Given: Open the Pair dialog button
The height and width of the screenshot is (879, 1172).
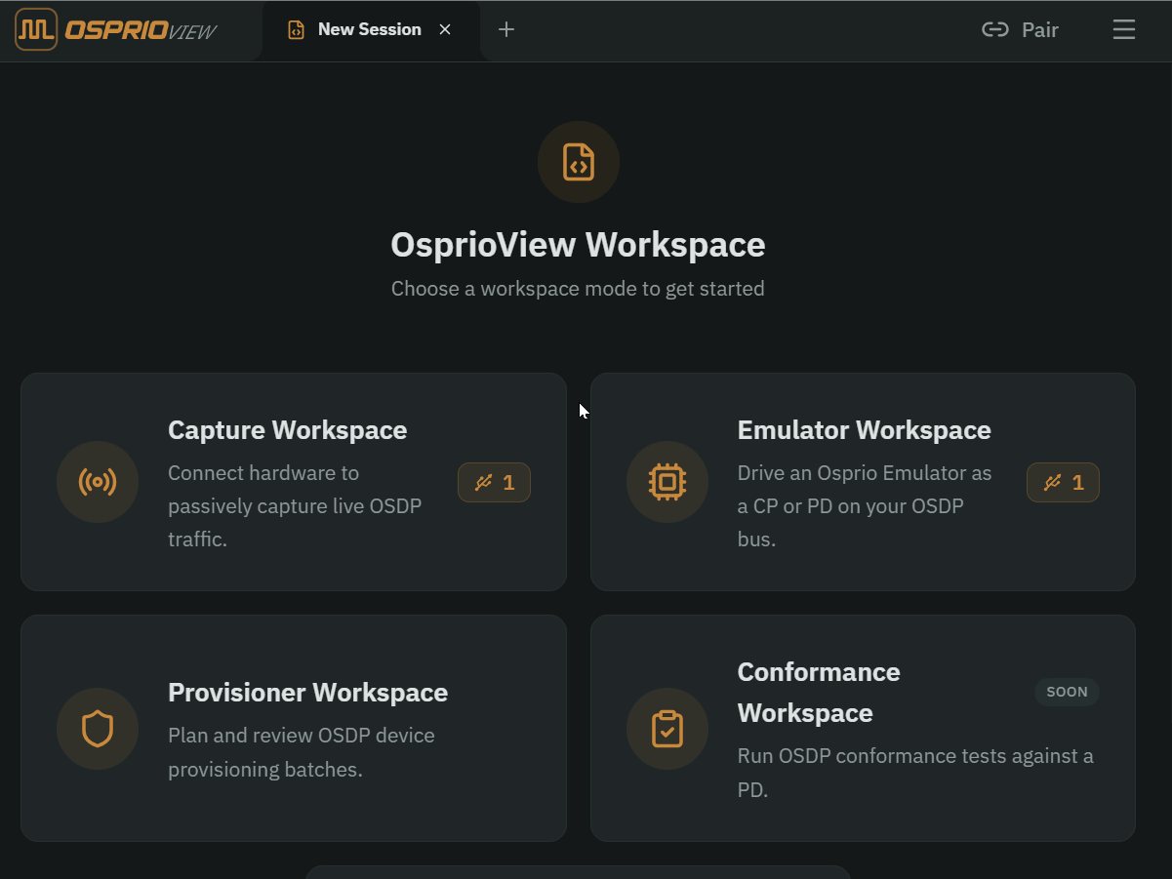Looking at the screenshot, I should (x=1020, y=30).
